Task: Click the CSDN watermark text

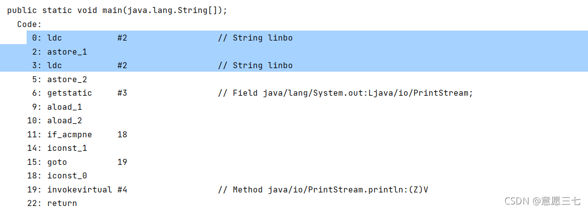Action: pyautogui.click(x=543, y=200)
